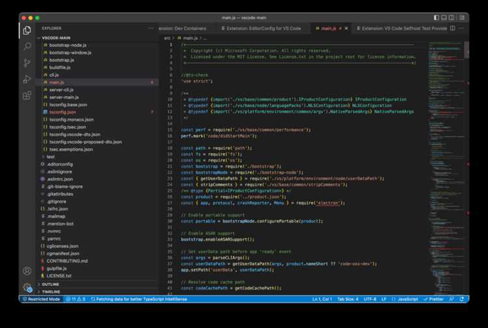Viewport: 488px width, 328px height.
Task: Open the notifications bell in status bar
Action: point(461,299)
